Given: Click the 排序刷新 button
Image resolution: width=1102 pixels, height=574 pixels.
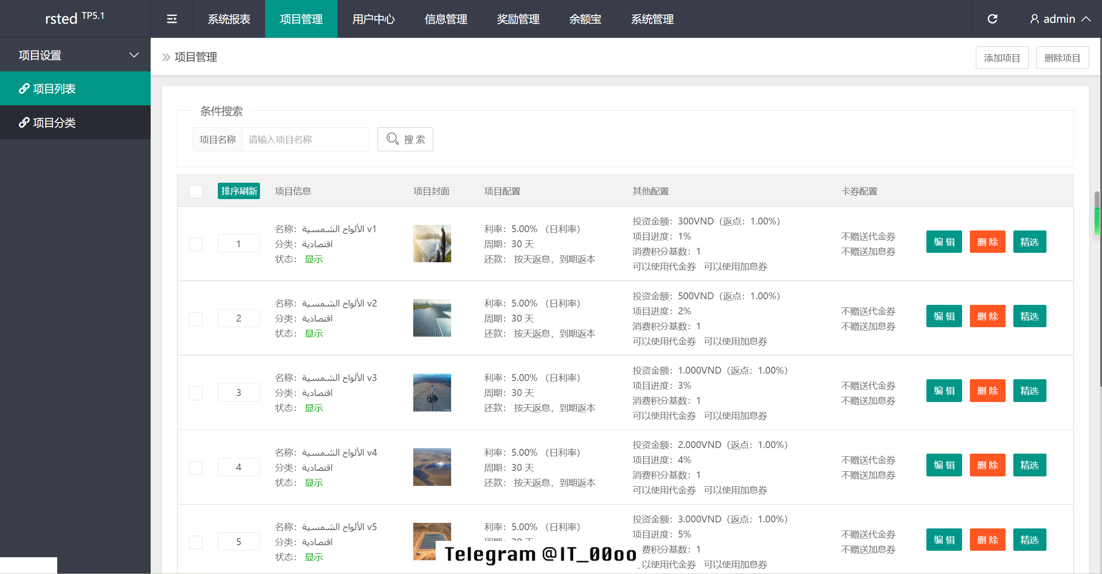Looking at the screenshot, I should tap(239, 191).
